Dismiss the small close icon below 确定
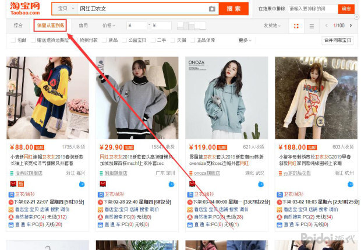The height and width of the screenshot is (250, 361). click(356, 17)
